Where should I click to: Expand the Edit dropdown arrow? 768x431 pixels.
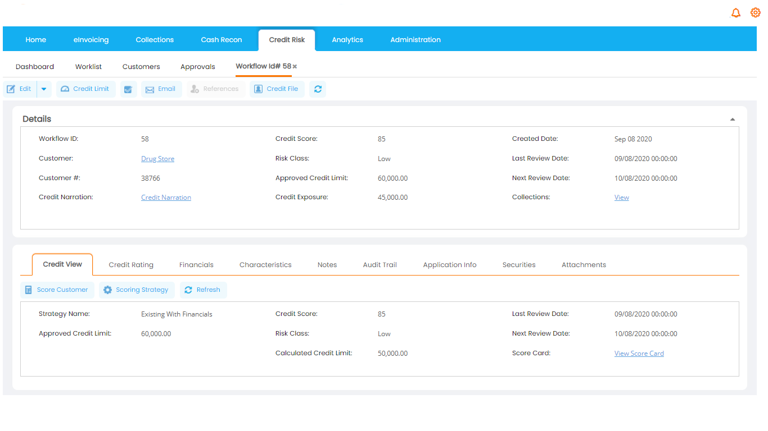(x=44, y=89)
